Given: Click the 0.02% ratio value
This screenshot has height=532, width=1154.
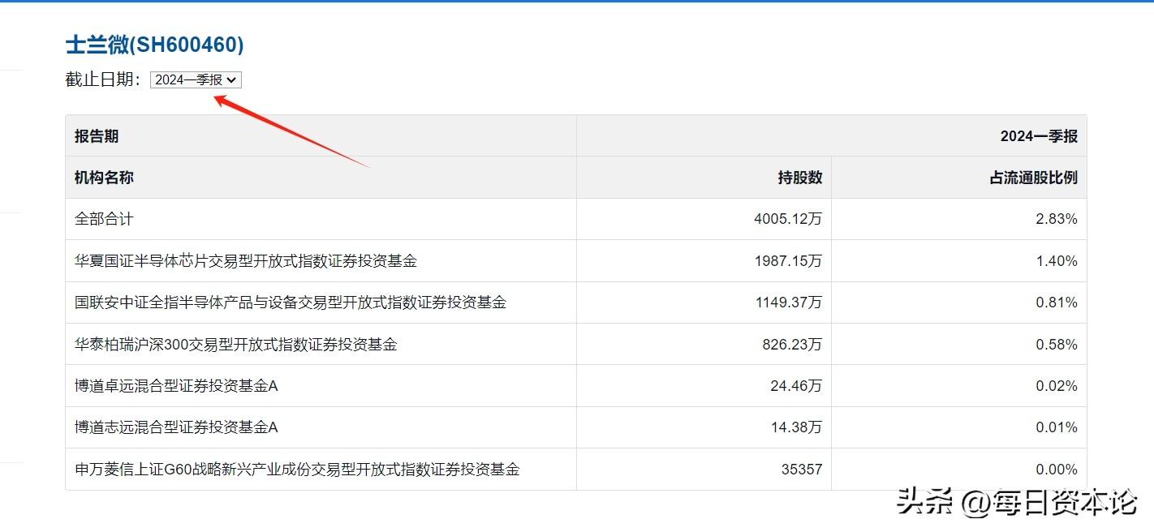Looking at the screenshot, I should pos(1057,386).
